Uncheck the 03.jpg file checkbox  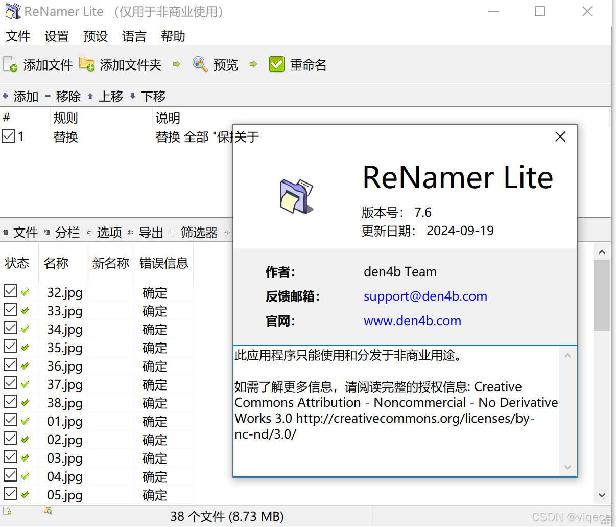[x=10, y=457]
